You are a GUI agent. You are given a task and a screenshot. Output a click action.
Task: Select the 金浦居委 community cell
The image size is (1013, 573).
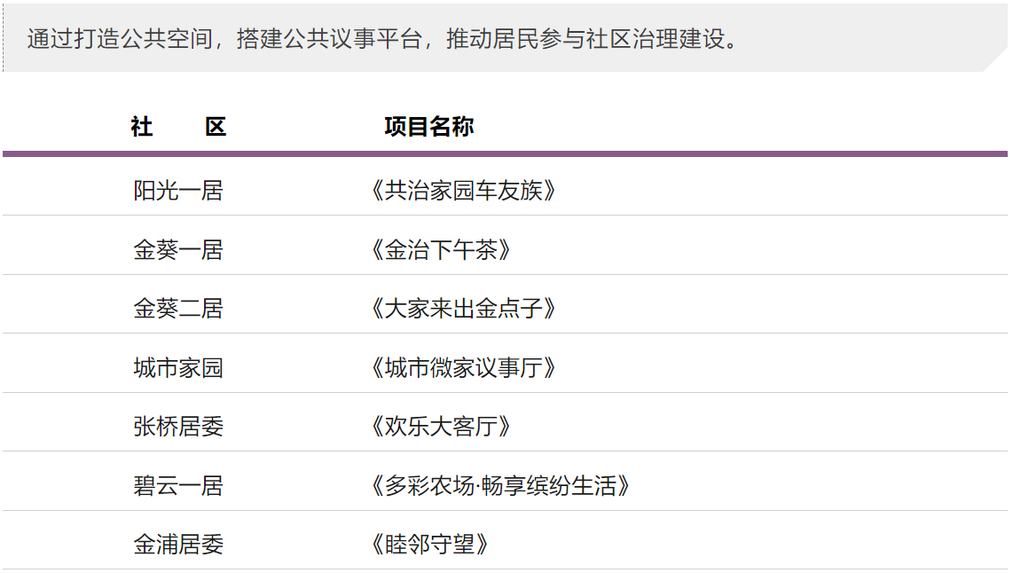pyautogui.click(x=178, y=545)
